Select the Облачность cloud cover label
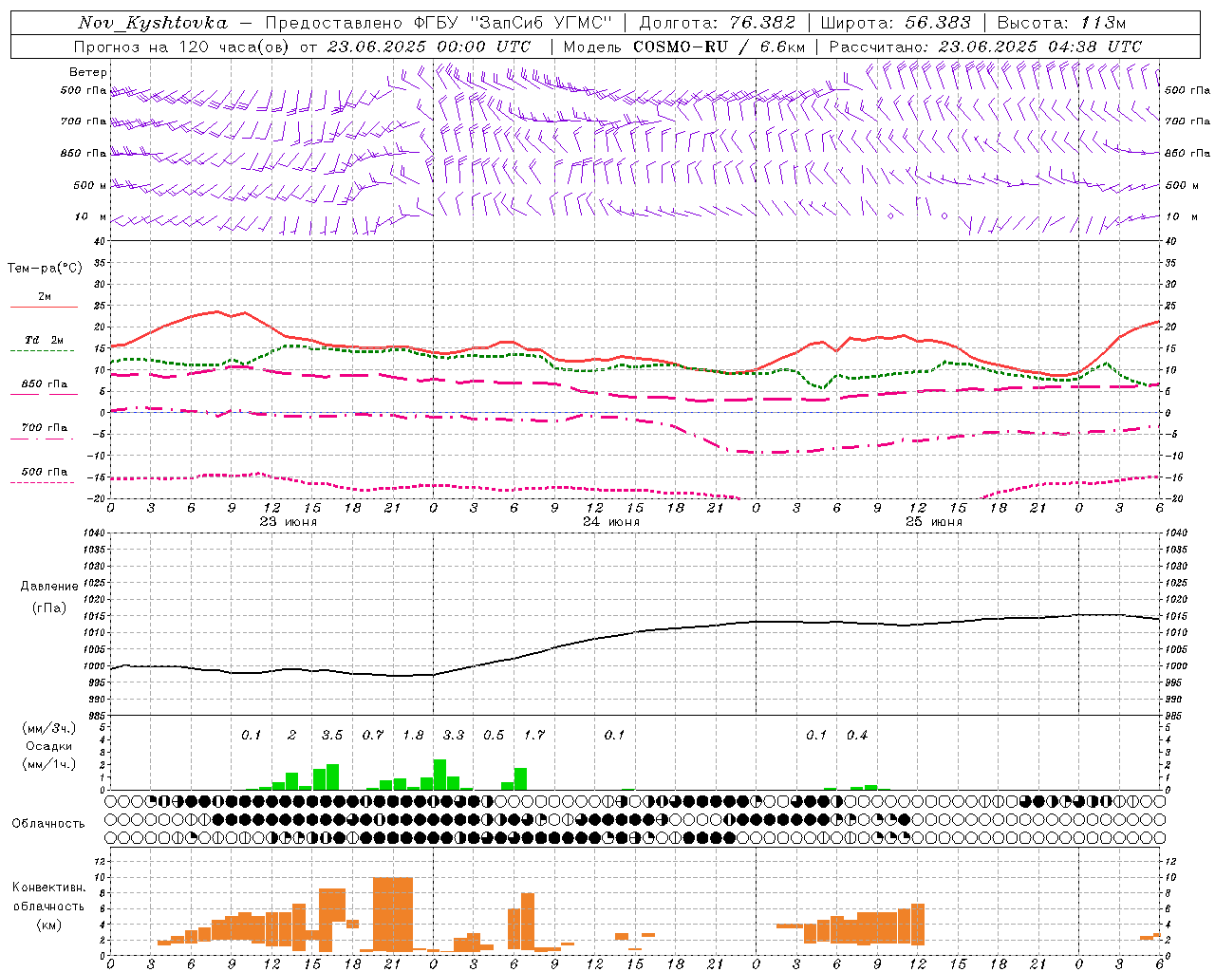Image resolution: width=1215 pixels, height=972 pixels. tap(48, 824)
